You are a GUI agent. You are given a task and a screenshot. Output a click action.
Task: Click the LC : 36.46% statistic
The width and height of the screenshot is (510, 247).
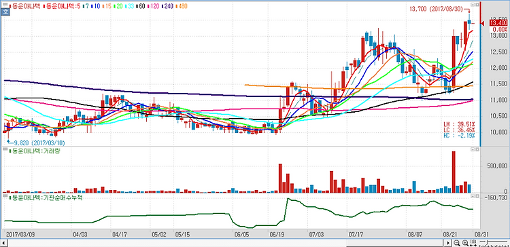point(459,130)
